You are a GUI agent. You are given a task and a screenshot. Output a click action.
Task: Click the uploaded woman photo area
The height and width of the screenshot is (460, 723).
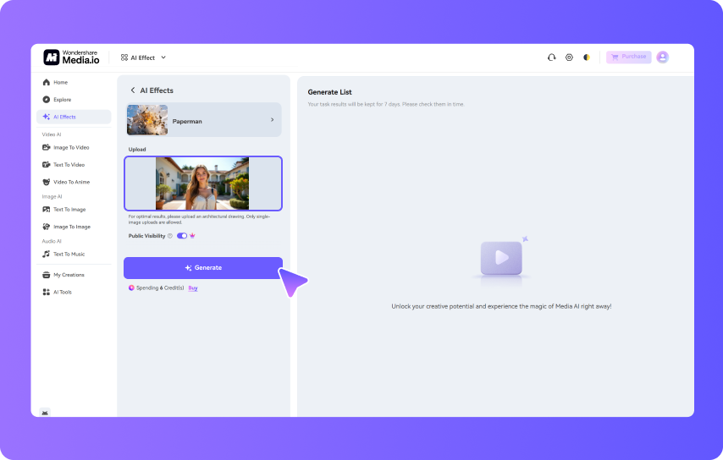click(202, 183)
